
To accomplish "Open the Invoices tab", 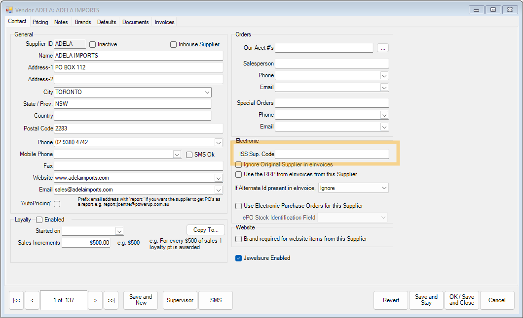I will pos(164,22).
